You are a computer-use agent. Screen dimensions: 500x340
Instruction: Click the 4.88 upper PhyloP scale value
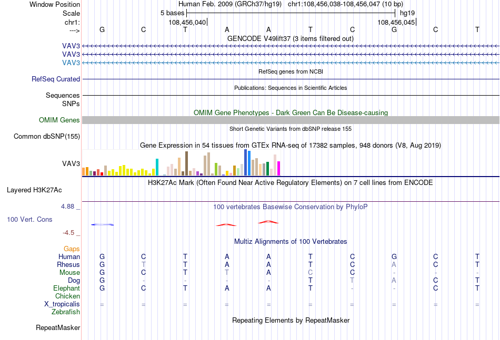(x=67, y=207)
